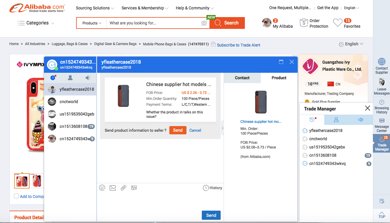Send product information with orange Send
This screenshot has height=223, width=390.
(178, 130)
